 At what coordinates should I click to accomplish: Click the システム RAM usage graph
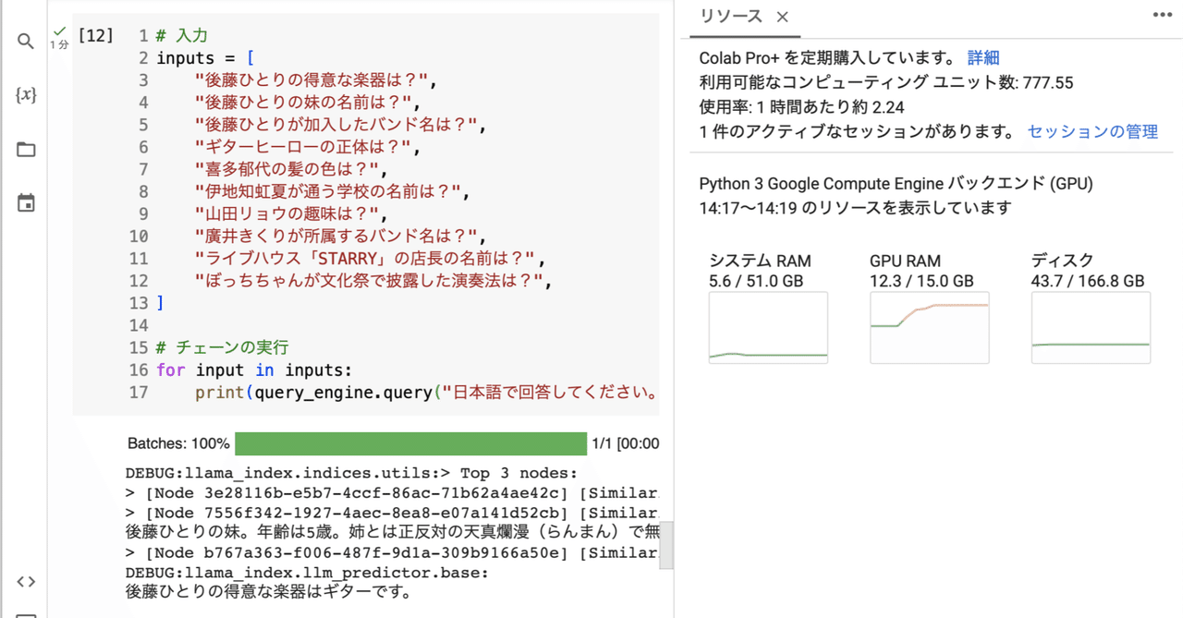point(768,328)
